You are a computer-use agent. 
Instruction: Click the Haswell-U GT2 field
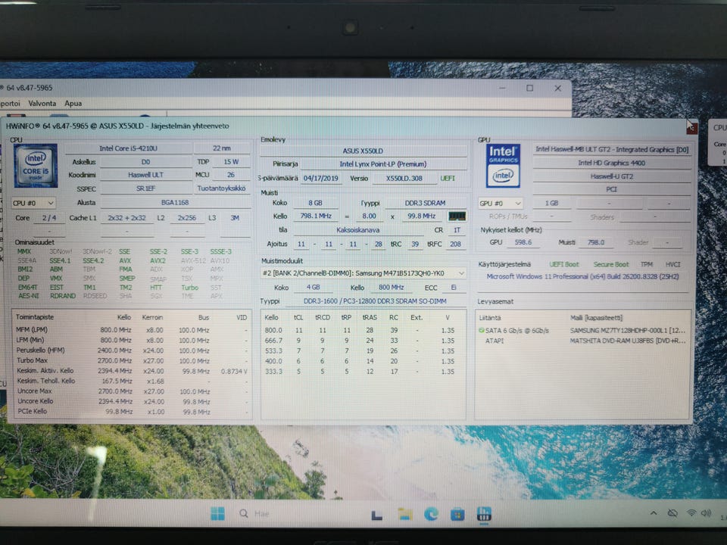(612, 176)
